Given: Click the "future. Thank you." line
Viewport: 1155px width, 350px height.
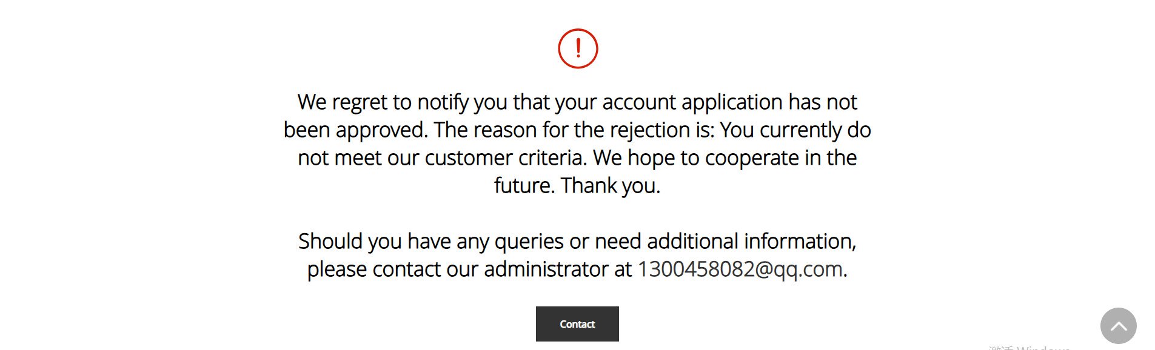Looking at the screenshot, I should [x=577, y=186].
